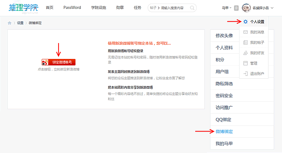Select 管理 from the user menu
Viewport: 282px width, 153px height.
pos(254,63)
